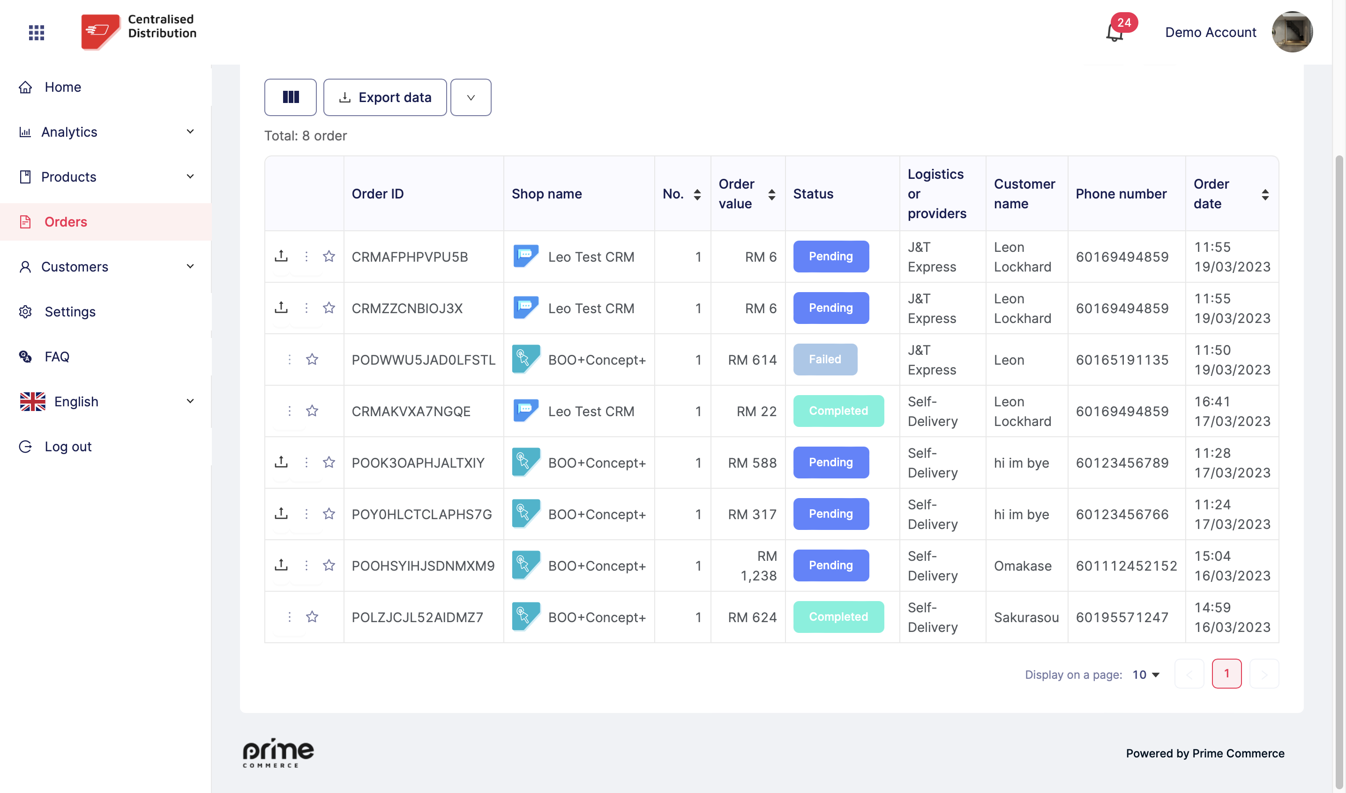Click the Log out link
The image size is (1346, 793).
click(67, 446)
